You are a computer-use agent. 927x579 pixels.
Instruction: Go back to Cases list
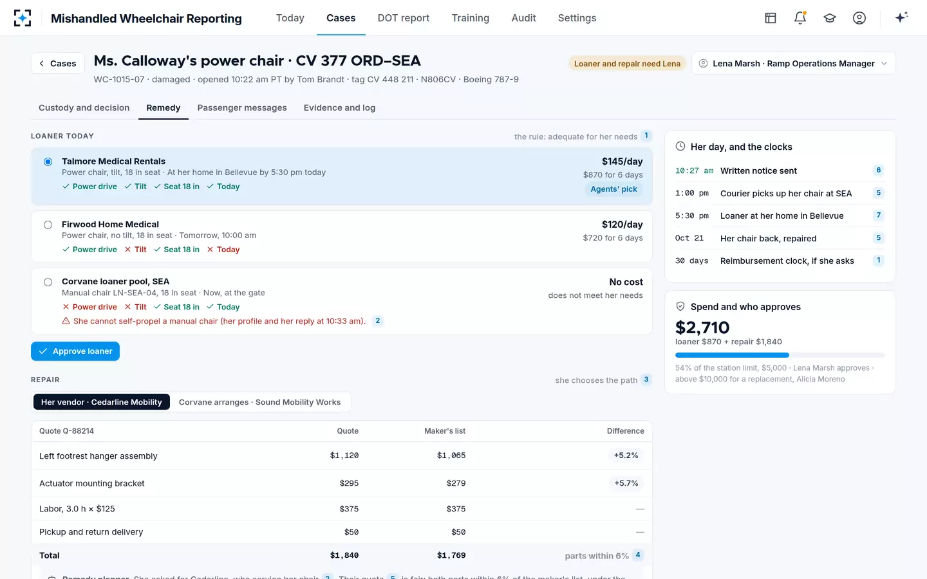(58, 63)
